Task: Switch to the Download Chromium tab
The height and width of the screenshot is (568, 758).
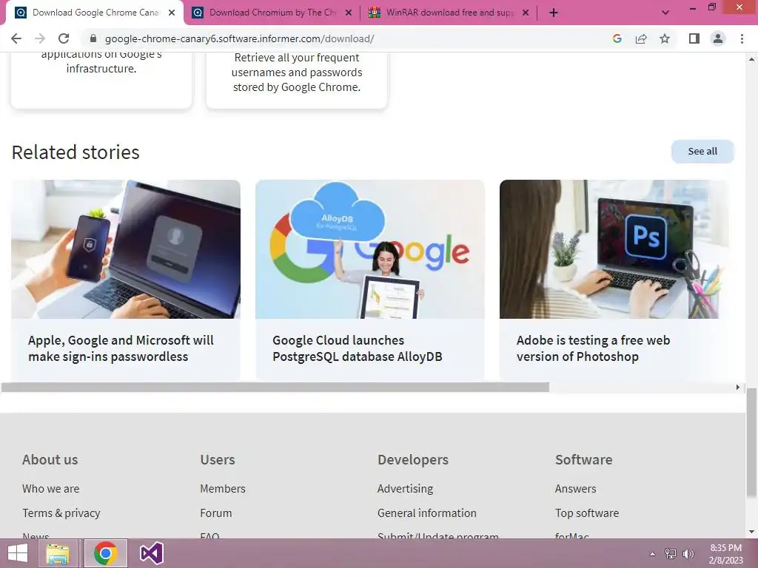Action: pos(272,13)
